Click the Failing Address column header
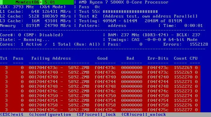Image resolution: width=211 pixels, height=117 pixels. coord(51,58)
